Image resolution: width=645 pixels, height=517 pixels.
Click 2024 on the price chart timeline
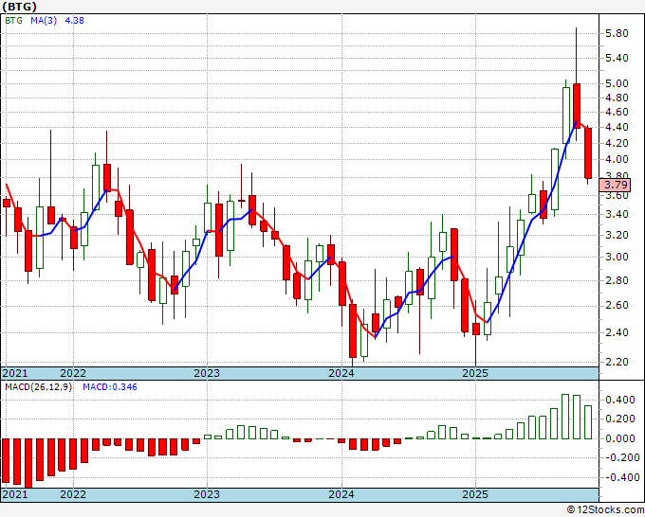341,373
